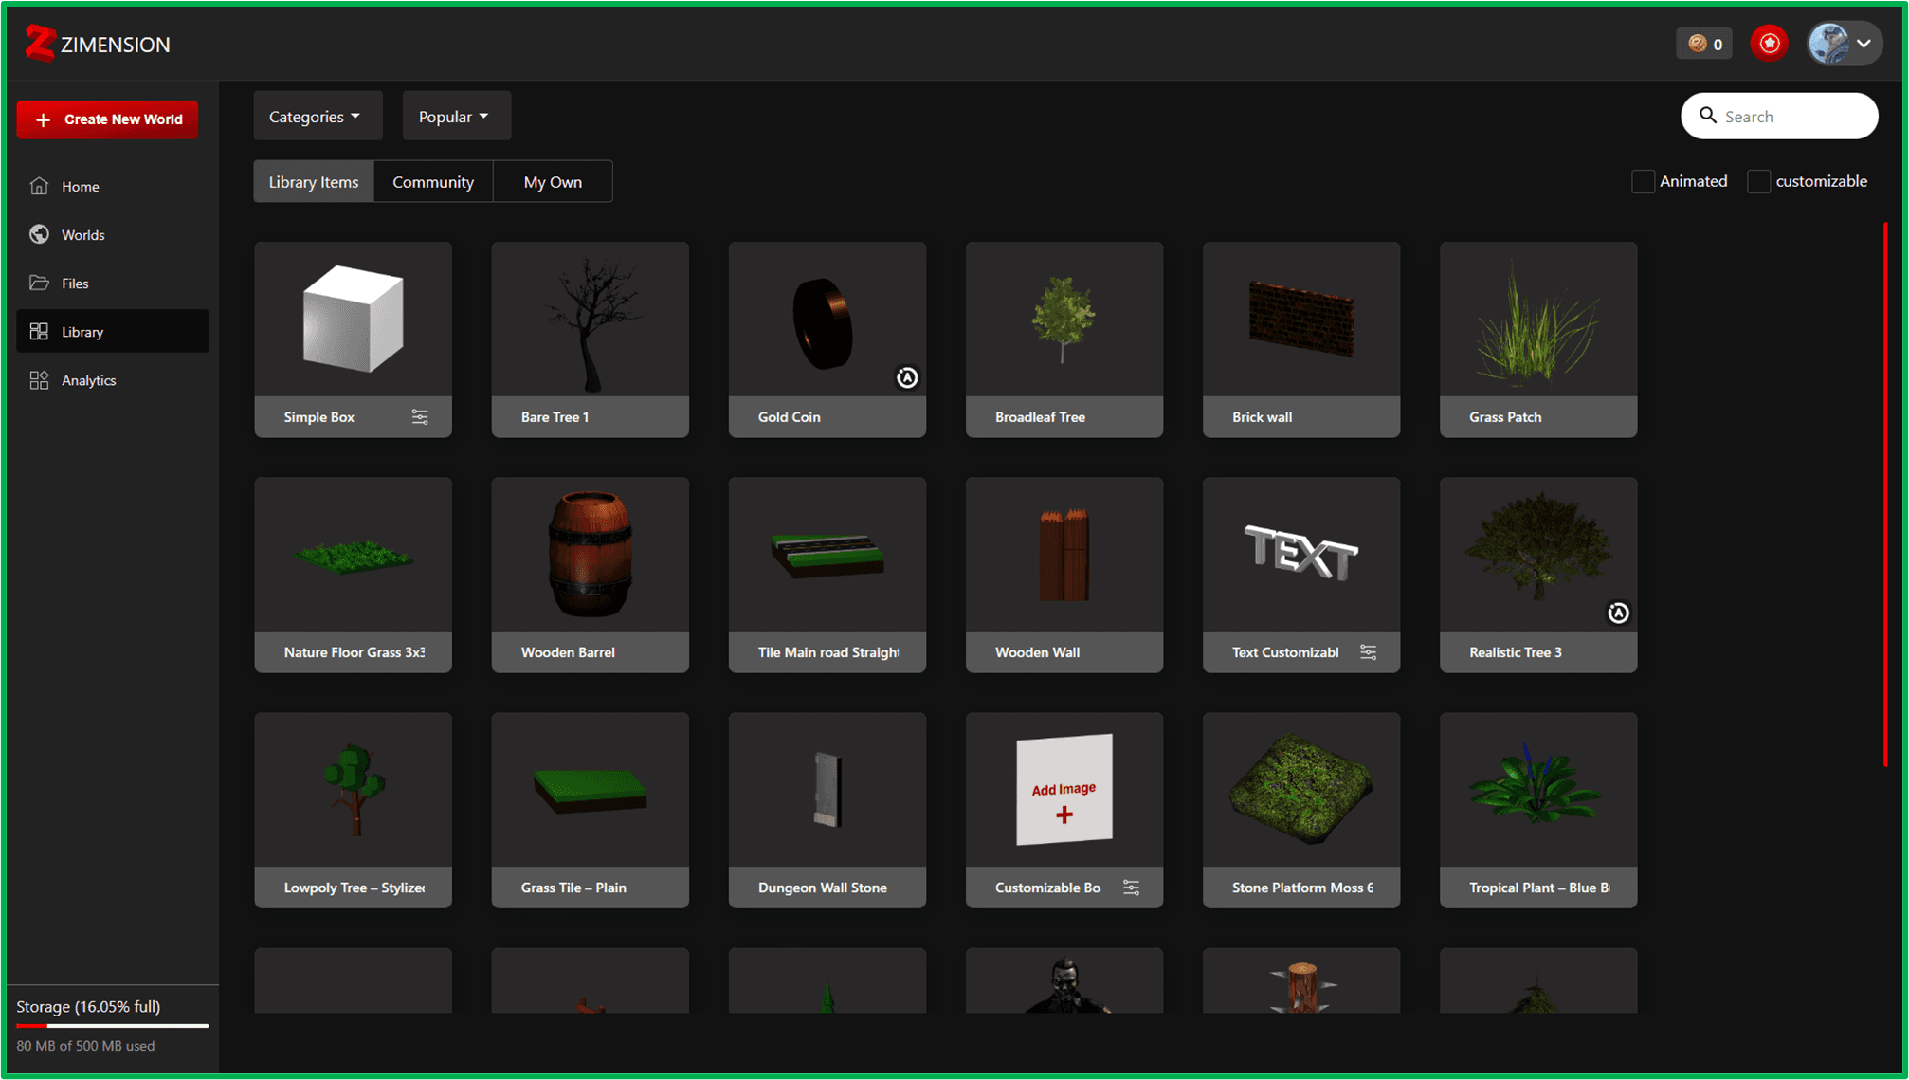Screen dimensions: 1909x1080
Task: Click the 'Wooden Barrel' item name
Action: [568, 652]
